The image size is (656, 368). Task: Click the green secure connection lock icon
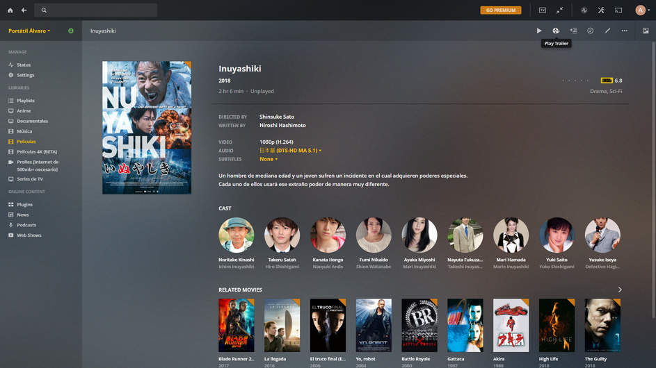[71, 31]
